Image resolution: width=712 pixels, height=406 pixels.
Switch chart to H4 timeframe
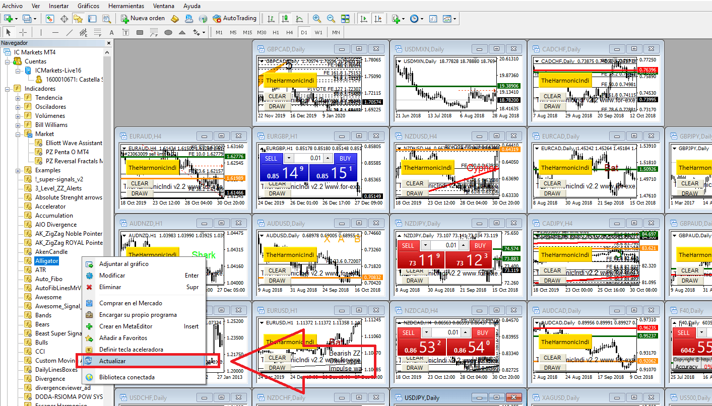tap(289, 33)
